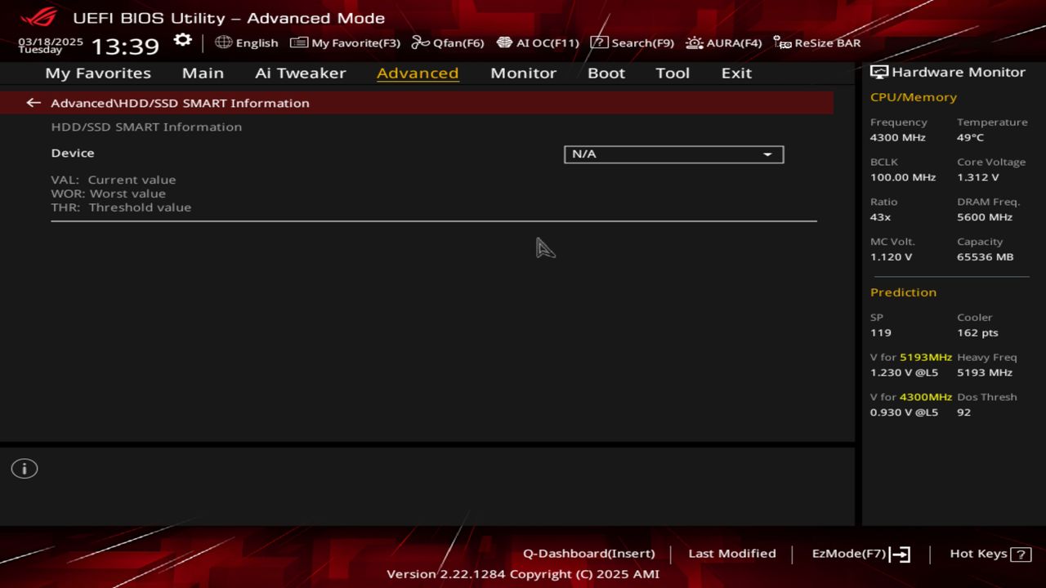Click the 4300 MHz frequency value
Image resolution: width=1046 pixels, height=588 pixels.
pos(898,137)
